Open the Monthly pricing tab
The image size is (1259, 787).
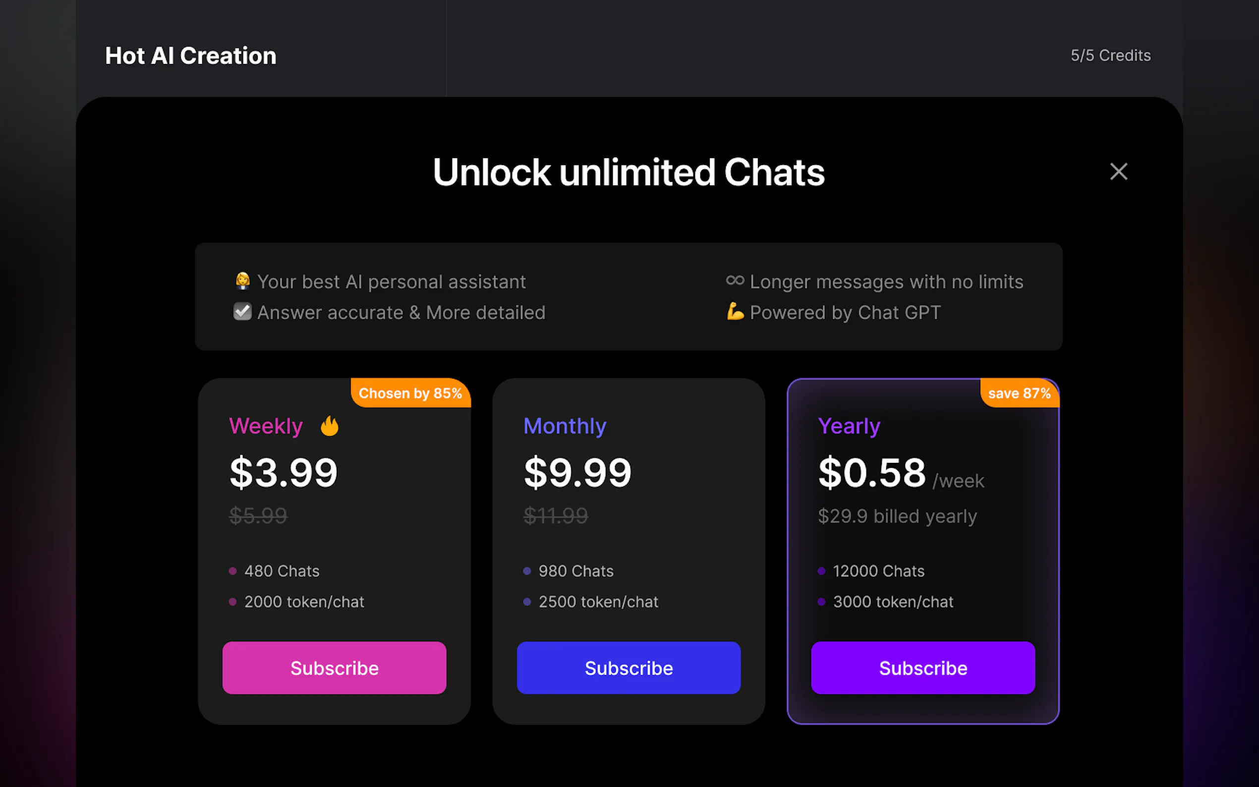(565, 426)
